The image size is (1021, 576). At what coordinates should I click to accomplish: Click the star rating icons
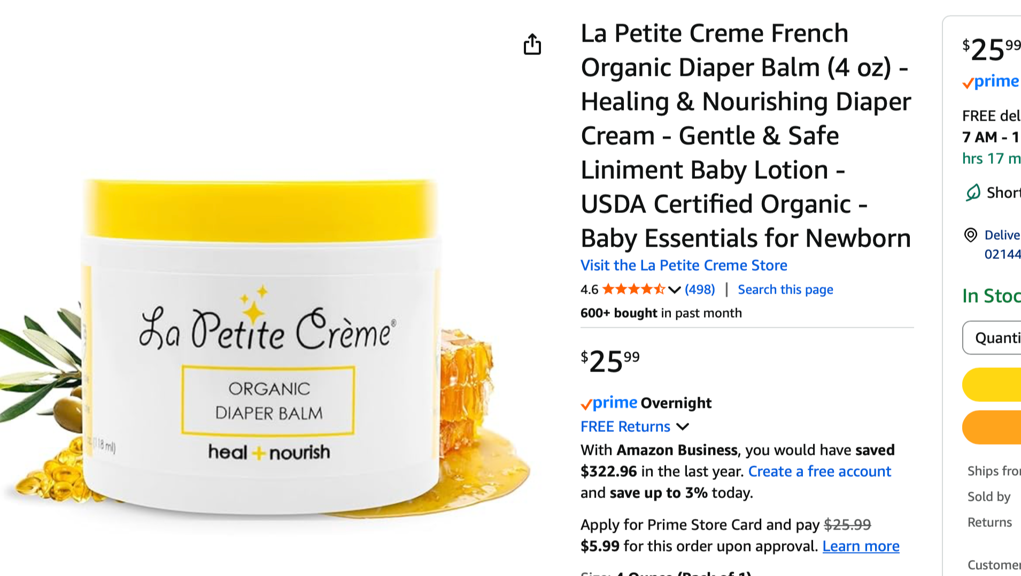click(x=633, y=289)
